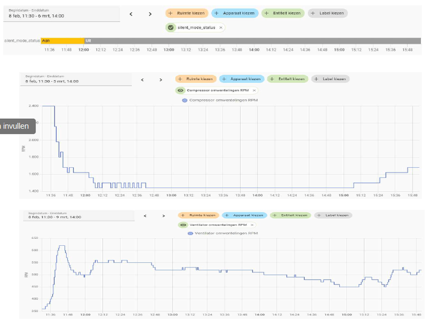430x320 pixels.
Task: Hide Compressor omwentelingen RPM legend series
Action: 220,100
